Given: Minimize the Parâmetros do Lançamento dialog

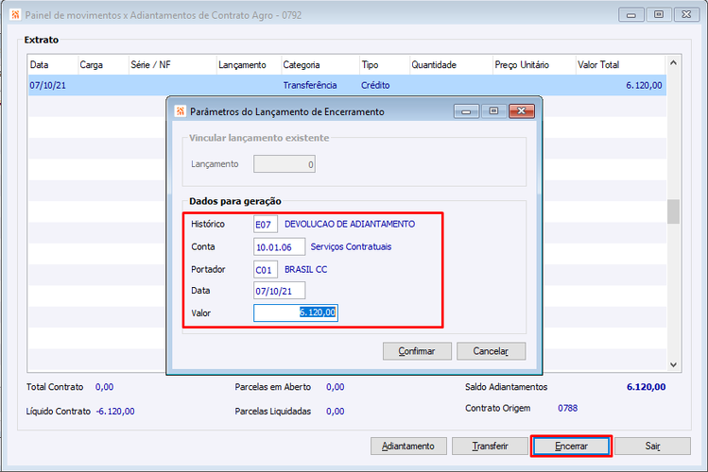Looking at the screenshot, I should (466, 110).
